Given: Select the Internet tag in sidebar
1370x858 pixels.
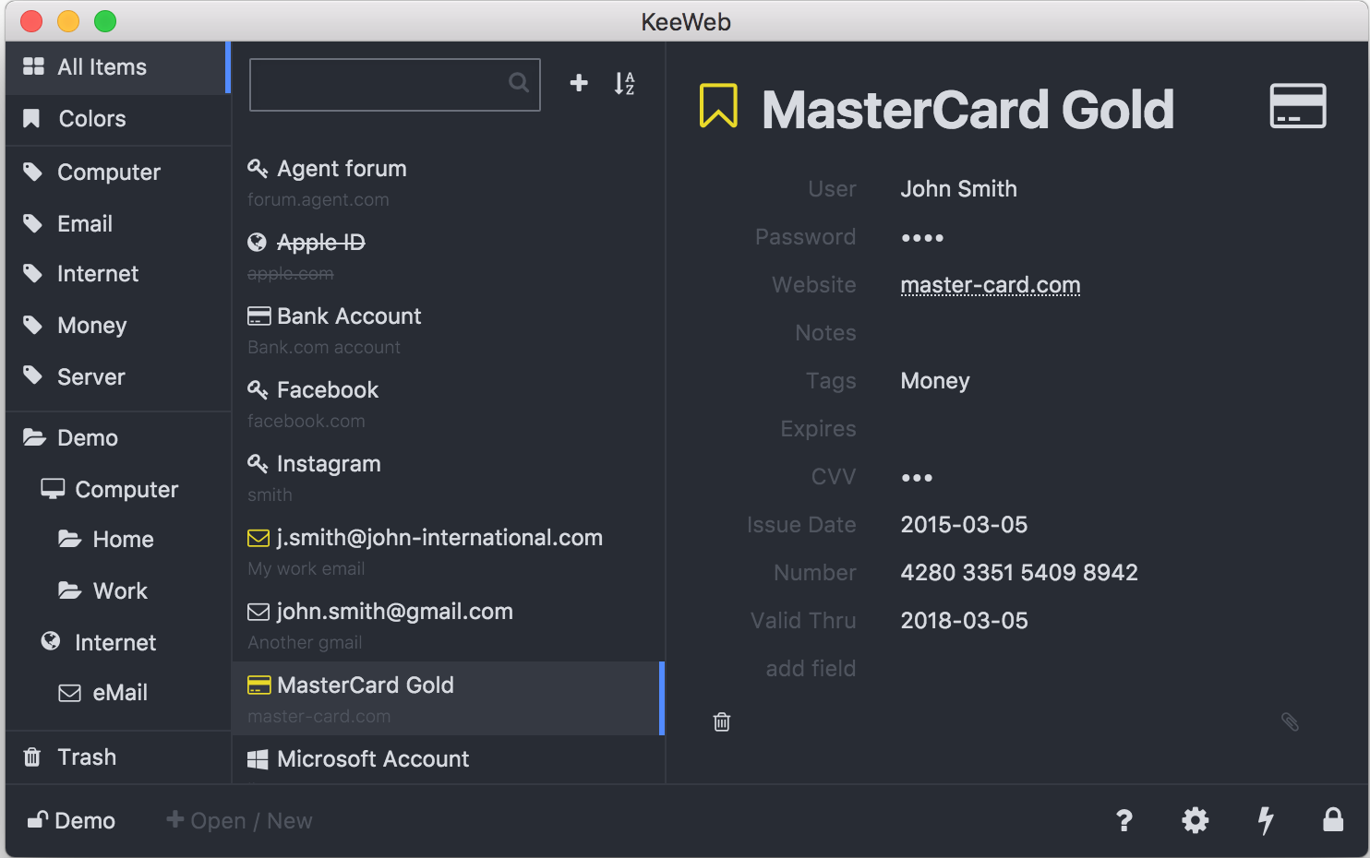Looking at the screenshot, I should click(x=118, y=274).
